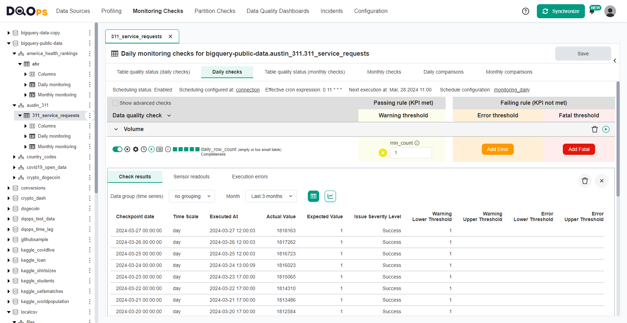Disable the warning threshold with yellow X button
Screen dimensions: 627x323
383,152
